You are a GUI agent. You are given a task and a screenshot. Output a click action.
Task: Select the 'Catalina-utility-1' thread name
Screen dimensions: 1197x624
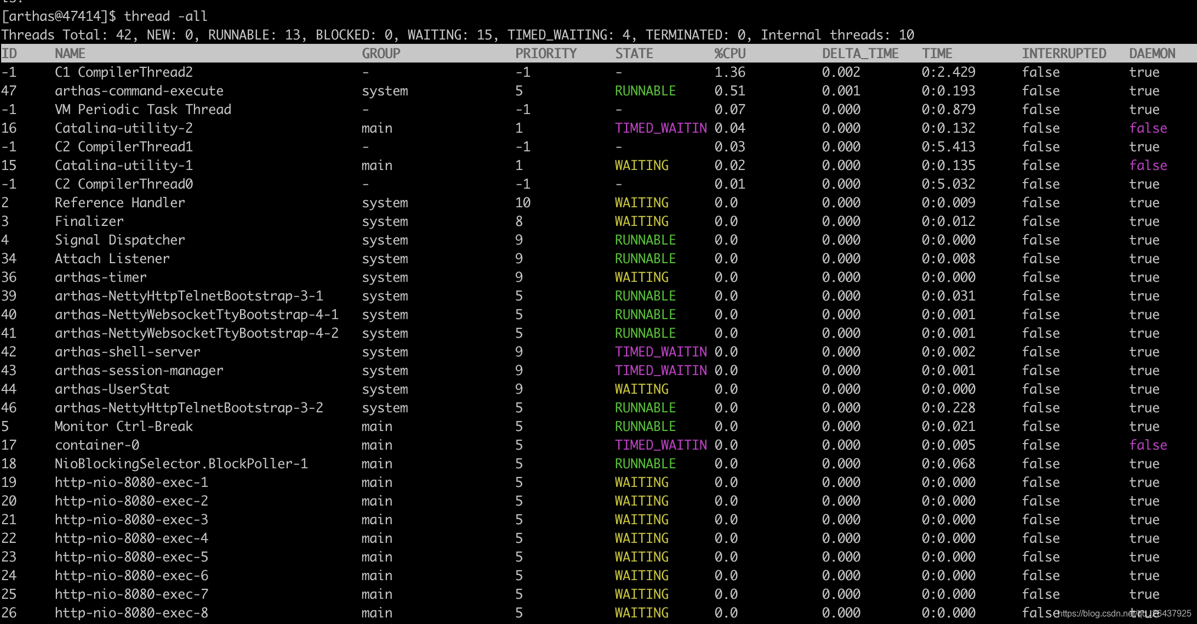point(124,166)
